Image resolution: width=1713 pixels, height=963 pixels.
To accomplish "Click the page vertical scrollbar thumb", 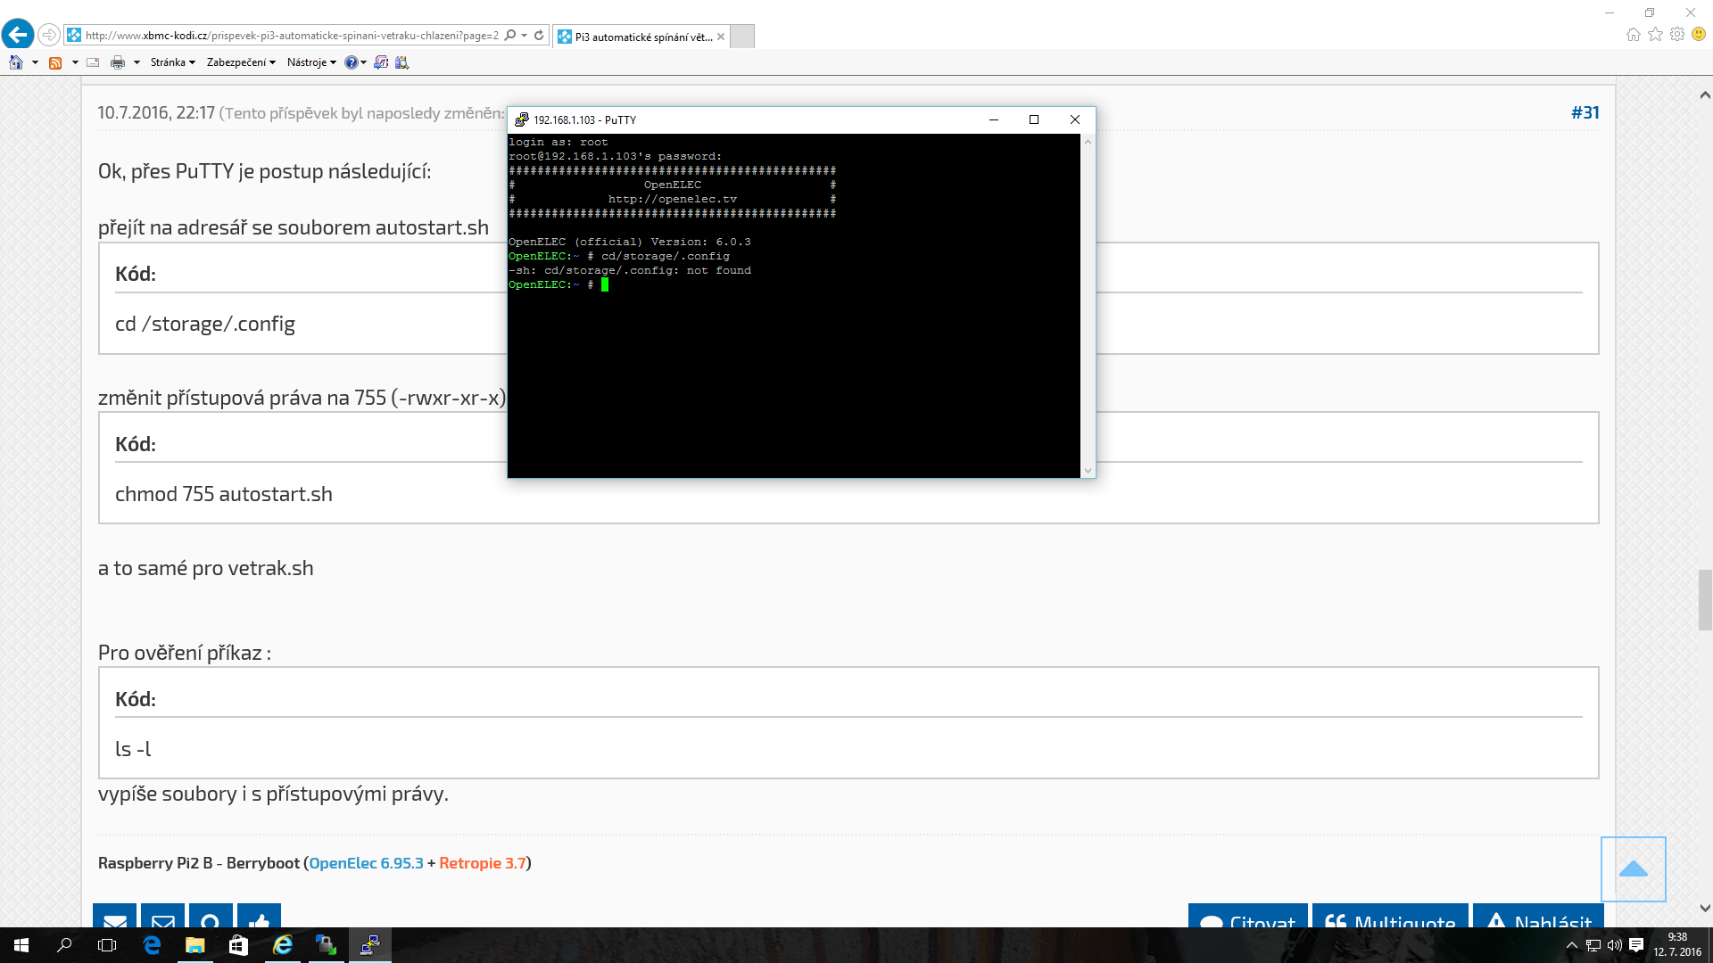I will pos(1705,599).
